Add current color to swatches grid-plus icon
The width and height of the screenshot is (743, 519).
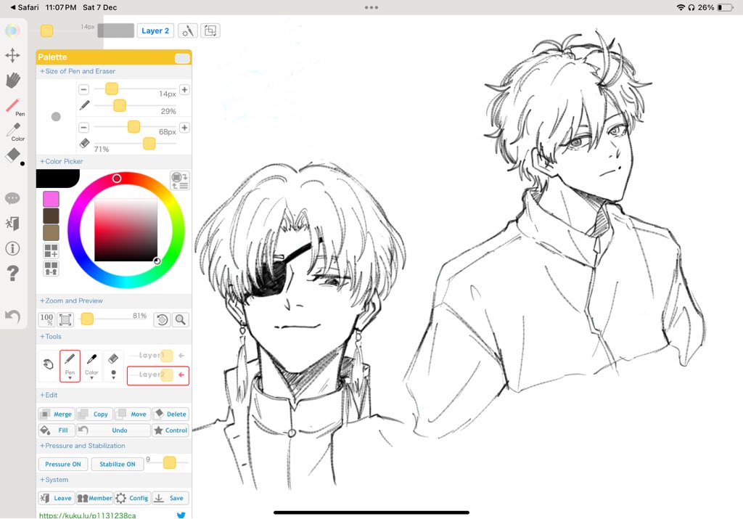pyautogui.click(x=52, y=250)
